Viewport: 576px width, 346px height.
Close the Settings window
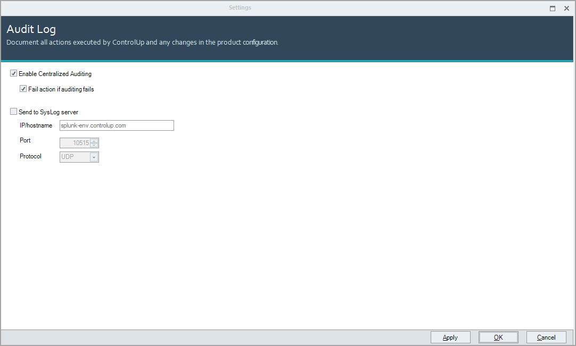point(566,9)
